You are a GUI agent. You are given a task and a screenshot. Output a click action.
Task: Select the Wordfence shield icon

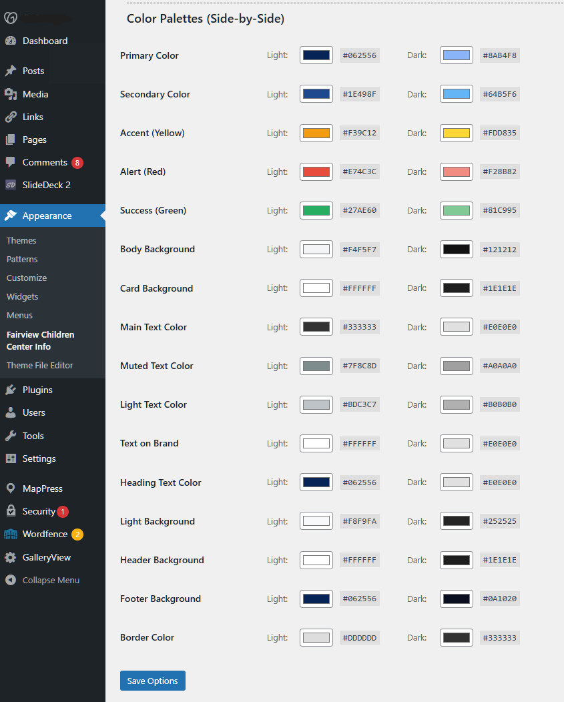[12, 534]
